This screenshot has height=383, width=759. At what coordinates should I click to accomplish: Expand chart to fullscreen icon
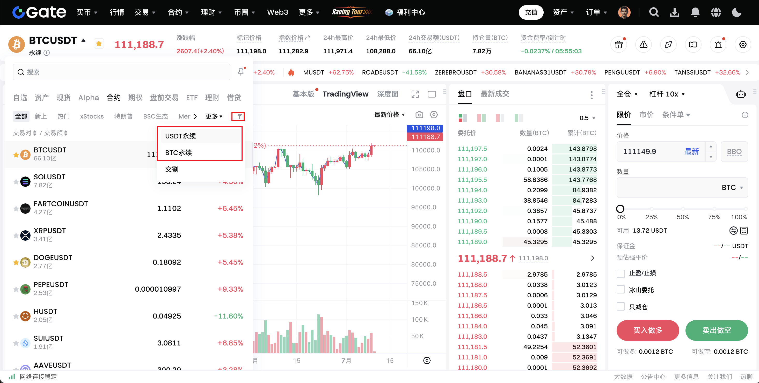click(415, 94)
